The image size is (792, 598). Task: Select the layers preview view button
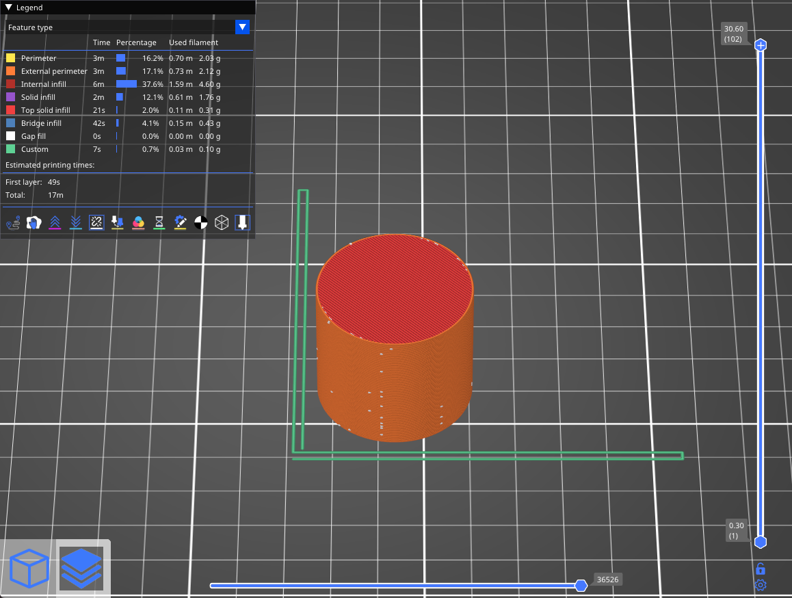pos(81,569)
